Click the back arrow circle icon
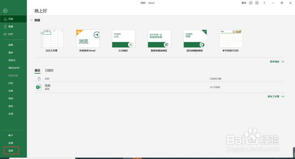Image resolution: width=295 pixels, height=159 pixels. click(x=5, y=11)
